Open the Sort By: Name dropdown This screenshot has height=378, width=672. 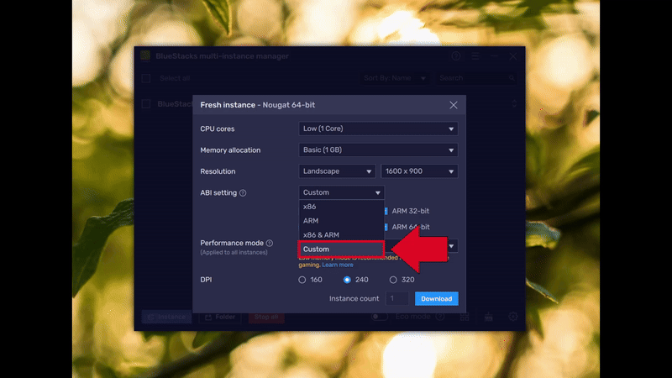pos(395,78)
